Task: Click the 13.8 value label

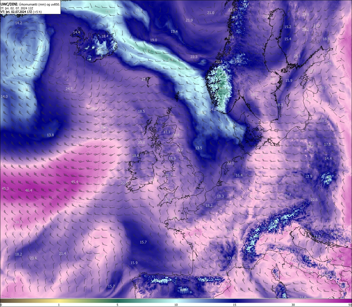Action: tap(50, 135)
